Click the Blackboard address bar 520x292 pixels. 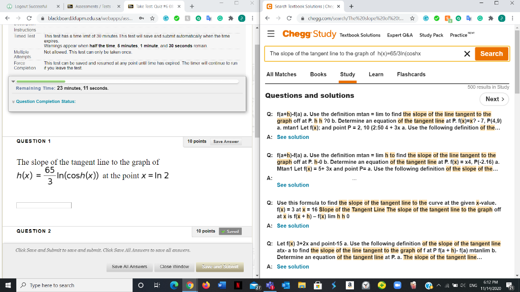pos(90,18)
